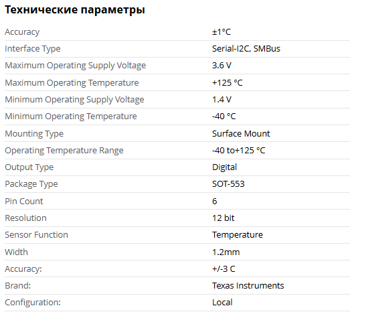This screenshot has width=372, height=312.
Task: Select the 12 bit resolution value
Action: (223, 218)
